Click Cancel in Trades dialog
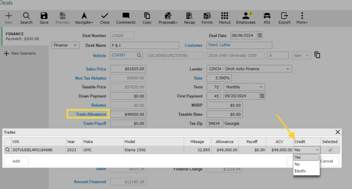 (327, 161)
